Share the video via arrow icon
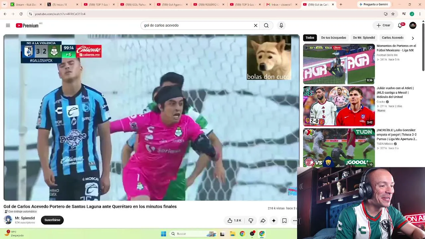The height and width of the screenshot is (239, 425). click(263, 220)
